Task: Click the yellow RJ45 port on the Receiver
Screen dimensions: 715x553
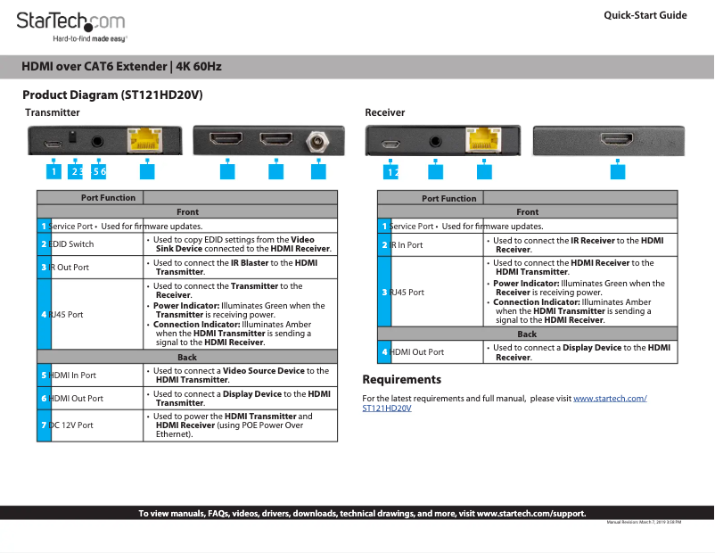Action: [x=483, y=140]
